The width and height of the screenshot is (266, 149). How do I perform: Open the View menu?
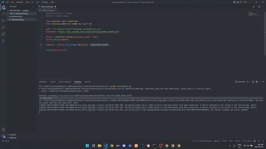tap(27, 2)
